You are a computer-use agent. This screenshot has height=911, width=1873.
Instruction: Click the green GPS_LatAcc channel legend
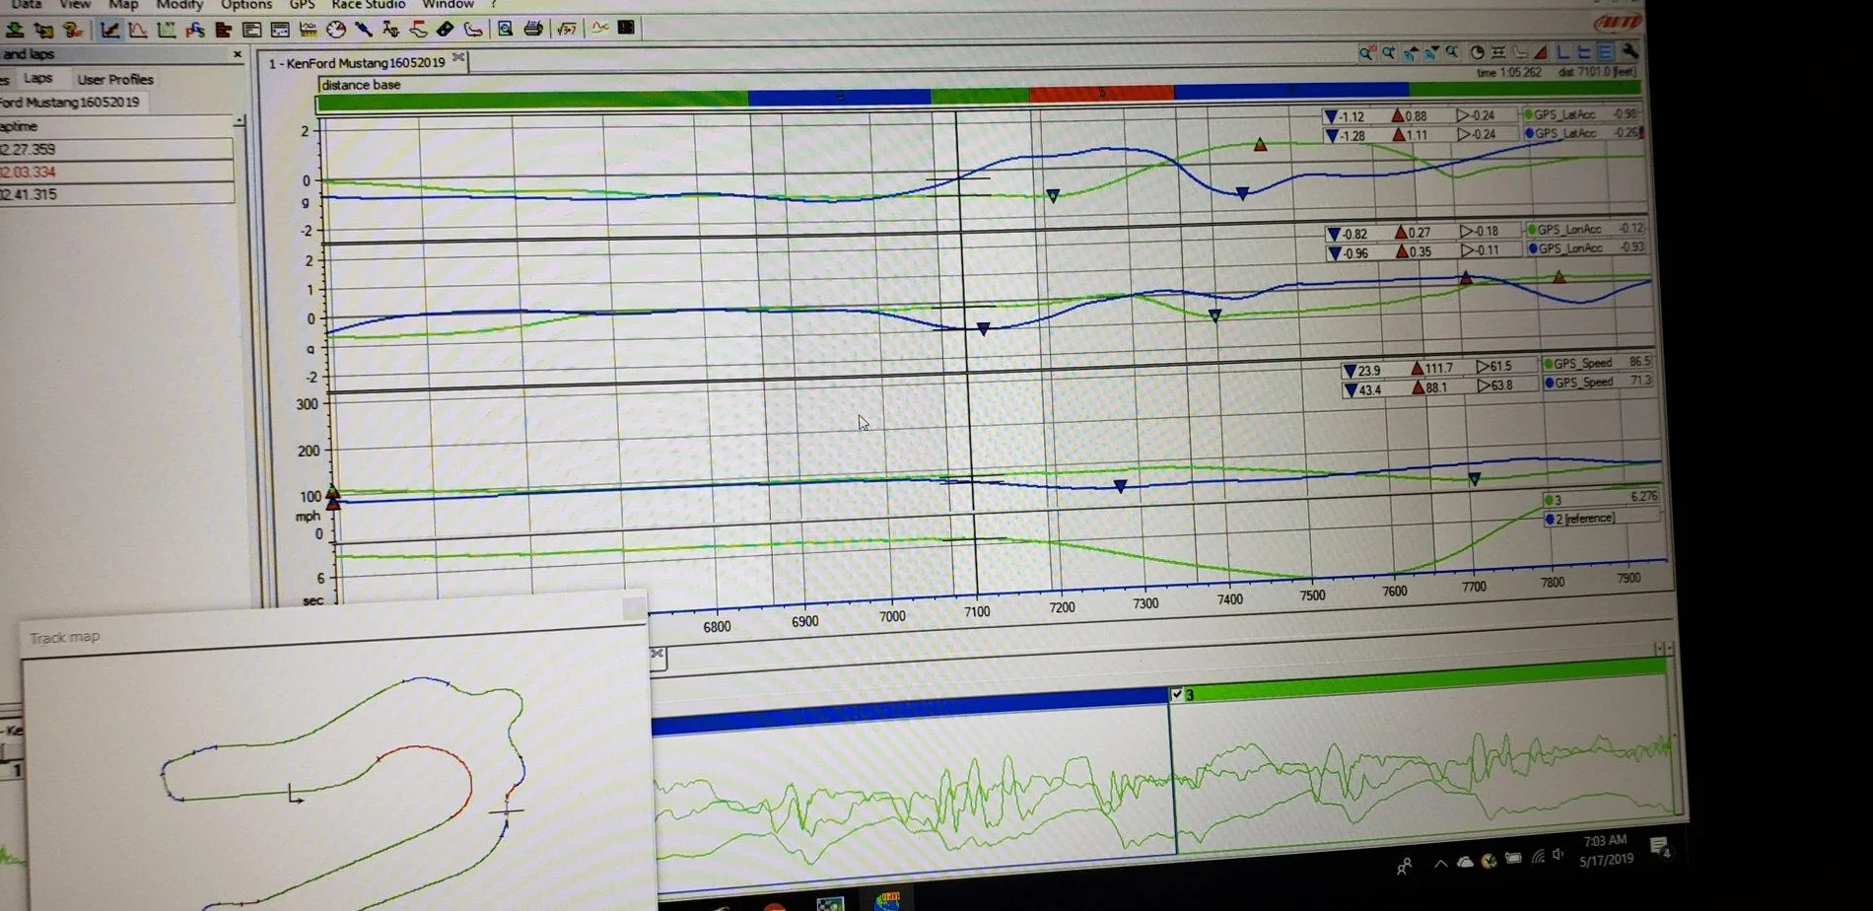pos(1581,114)
